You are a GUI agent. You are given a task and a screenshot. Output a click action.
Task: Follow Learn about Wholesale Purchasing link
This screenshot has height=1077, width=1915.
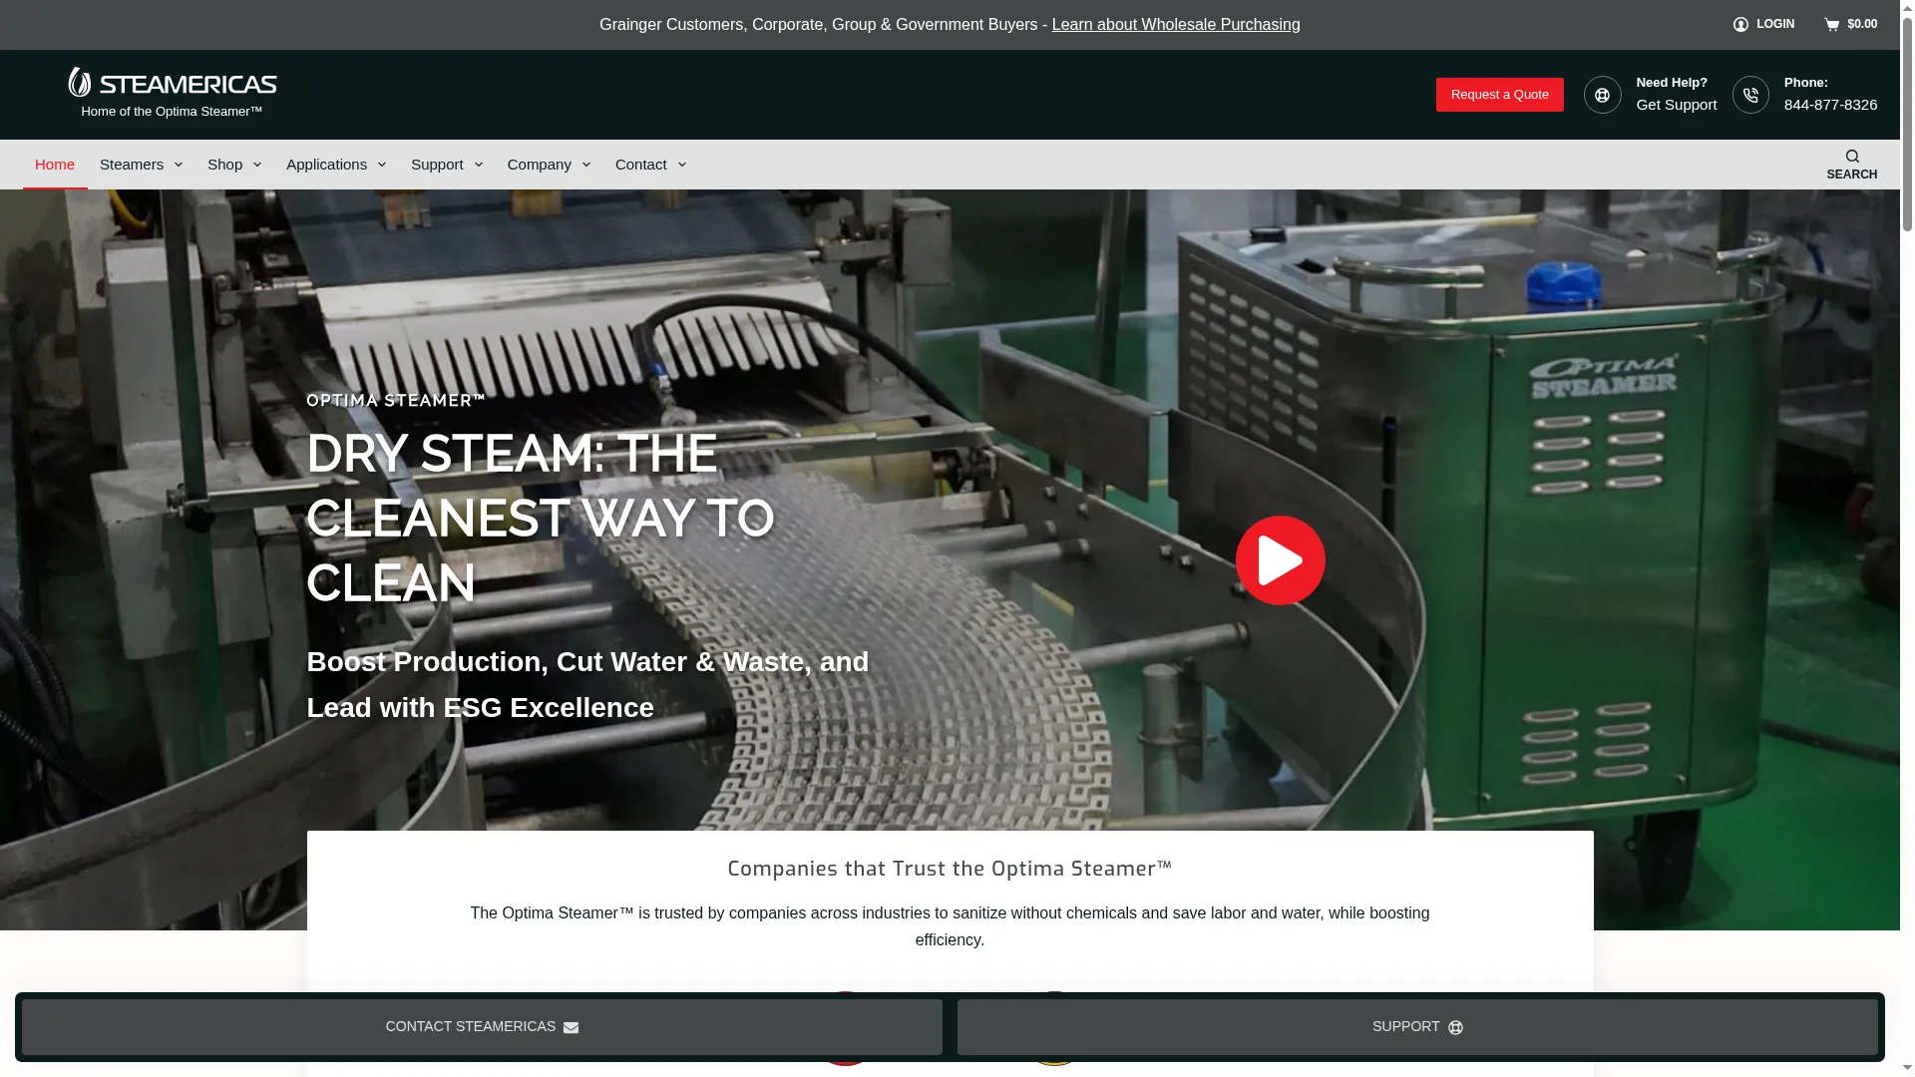[1176, 24]
